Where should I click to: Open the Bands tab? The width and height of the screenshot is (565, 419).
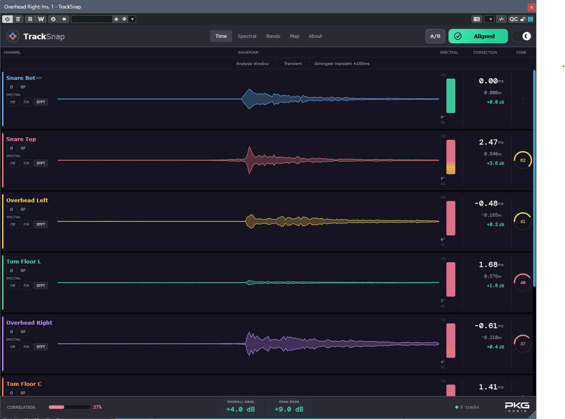(x=273, y=36)
